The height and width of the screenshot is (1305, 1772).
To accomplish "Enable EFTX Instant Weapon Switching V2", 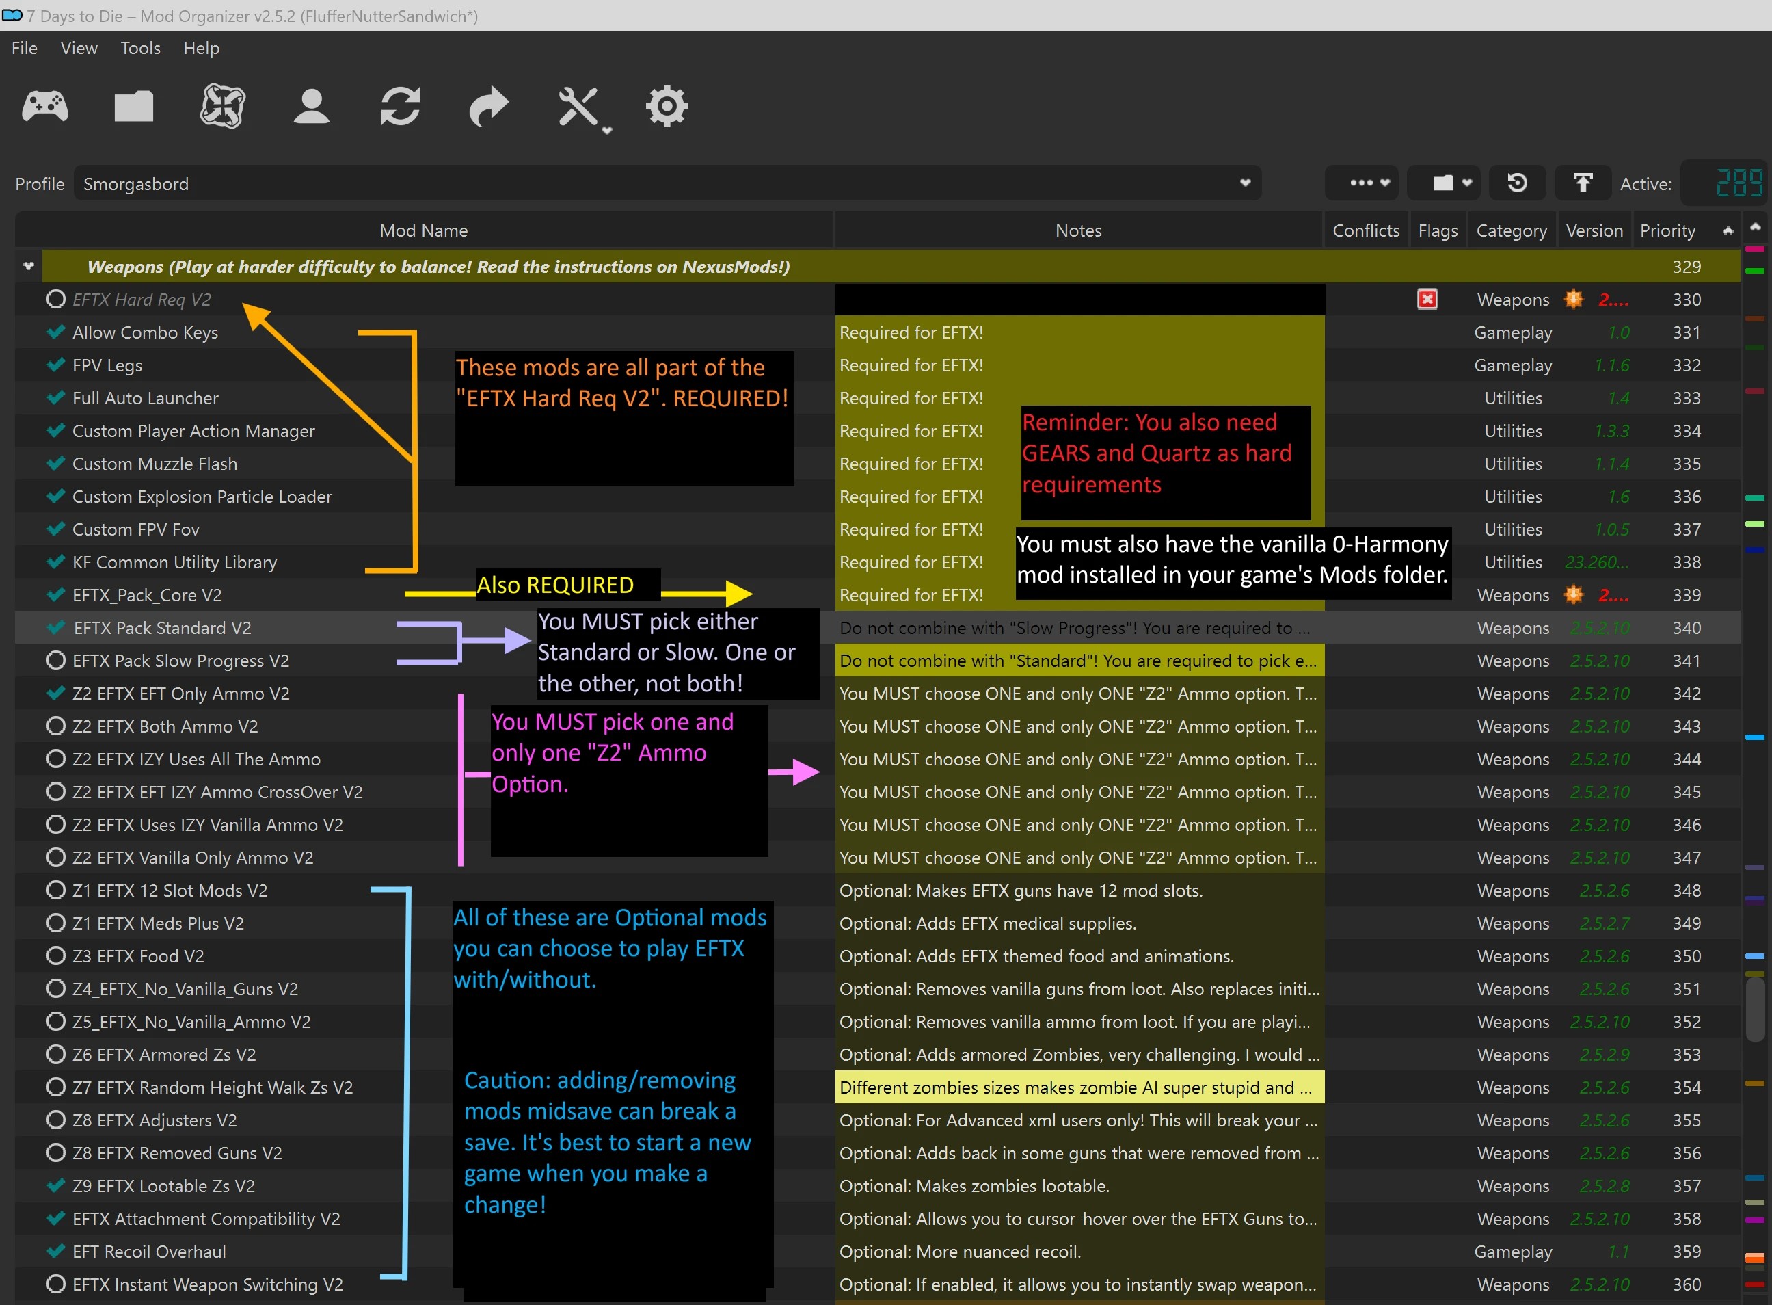I will (x=56, y=1284).
